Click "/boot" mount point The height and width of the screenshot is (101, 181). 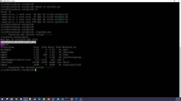(x=66, y=62)
